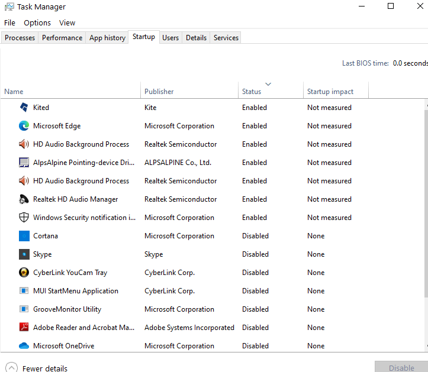Viewport: 428px width, 372px height.
Task: Click the Skype icon in the list
Action: 24,254
